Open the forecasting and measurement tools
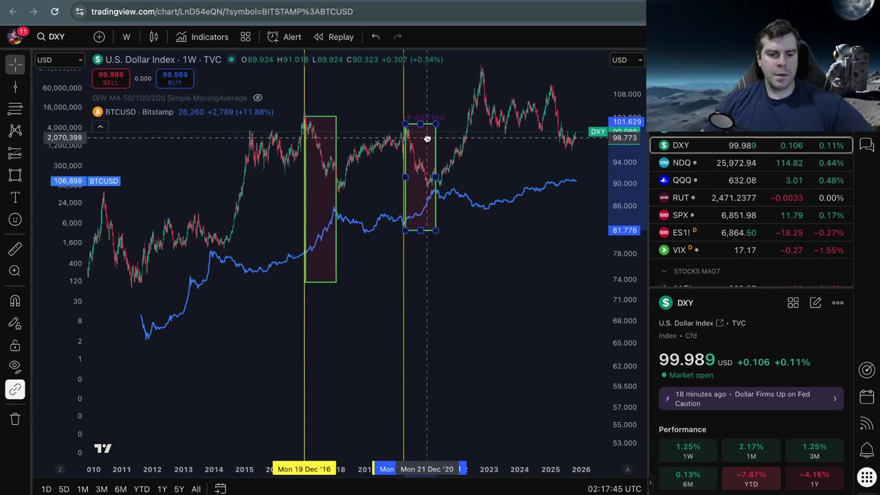This screenshot has width=880, height=495. [15, 153]
